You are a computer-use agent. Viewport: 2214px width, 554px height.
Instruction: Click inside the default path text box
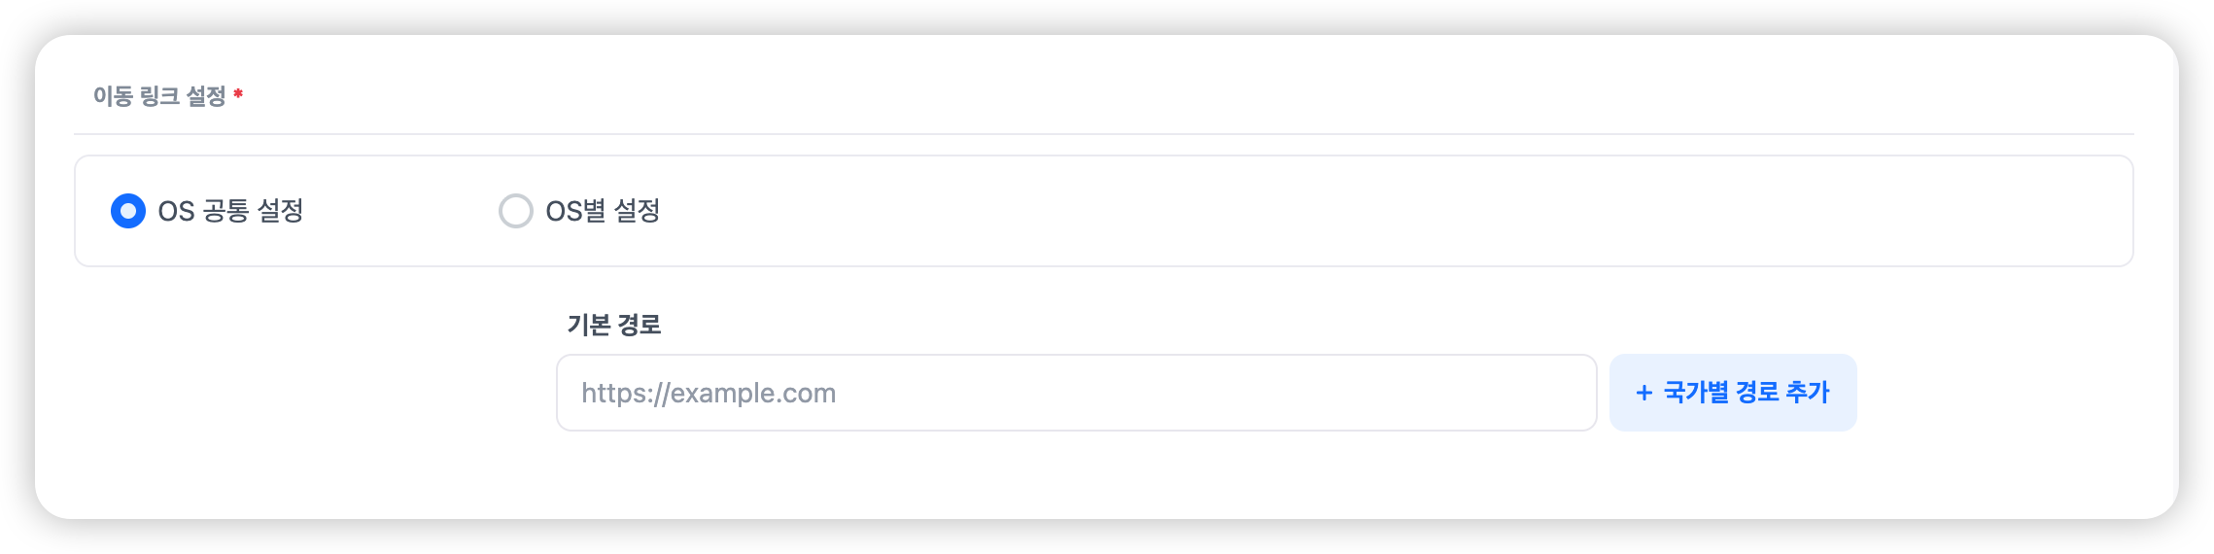coord(1076,393)
